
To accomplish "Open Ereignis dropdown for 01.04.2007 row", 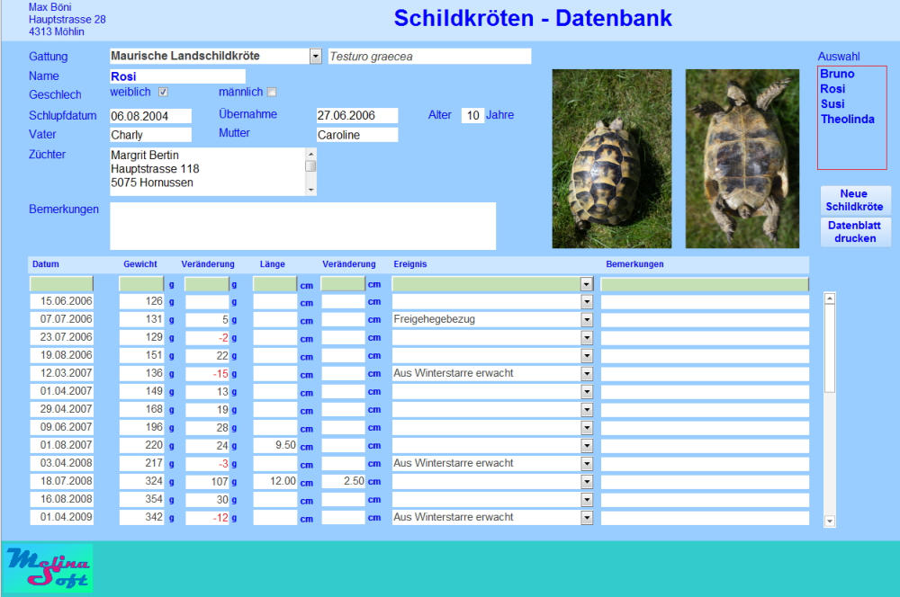I will (x=586, y=392).
